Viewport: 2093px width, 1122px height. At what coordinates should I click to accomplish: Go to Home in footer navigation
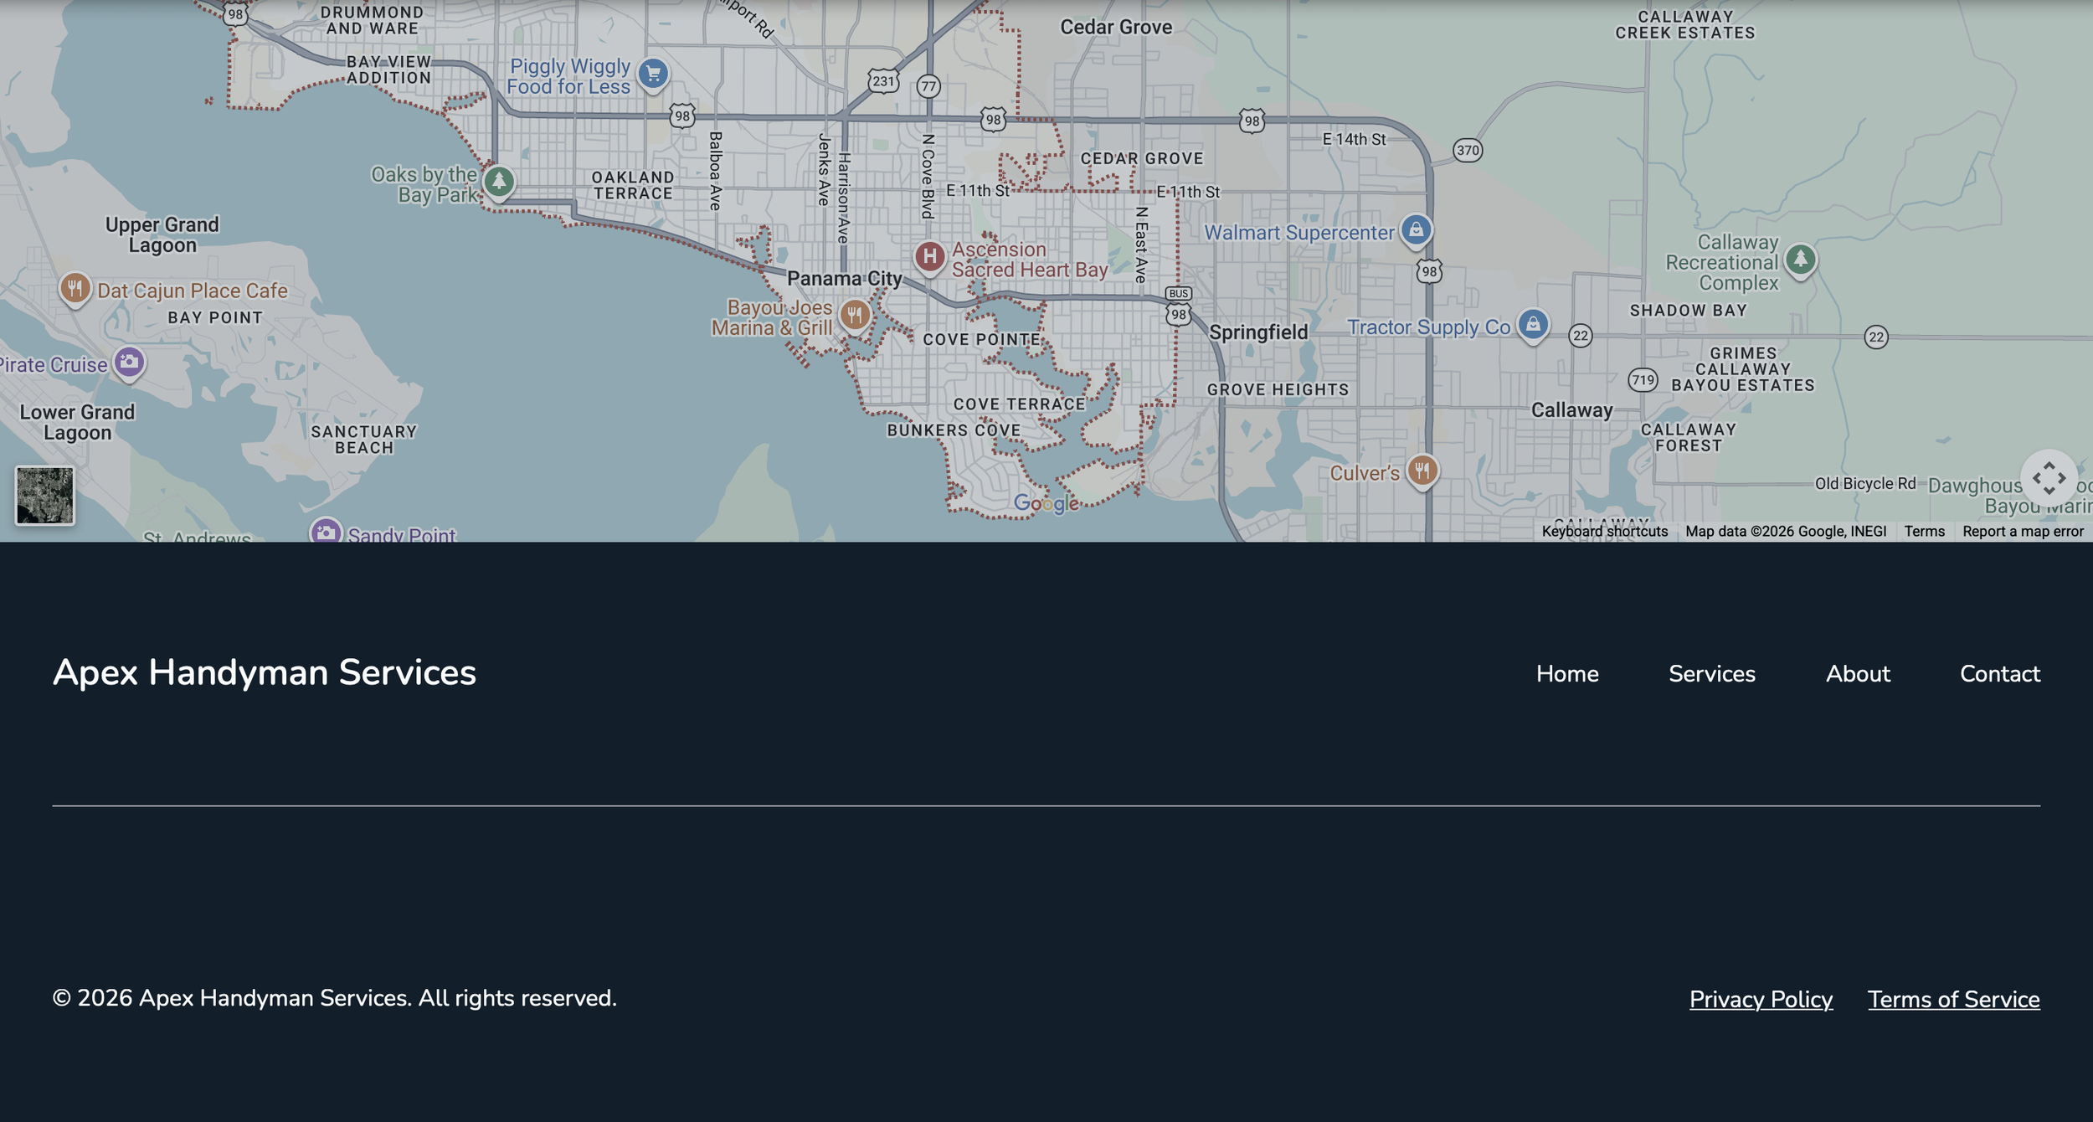pyautogui.click(x=1566, y=674)
